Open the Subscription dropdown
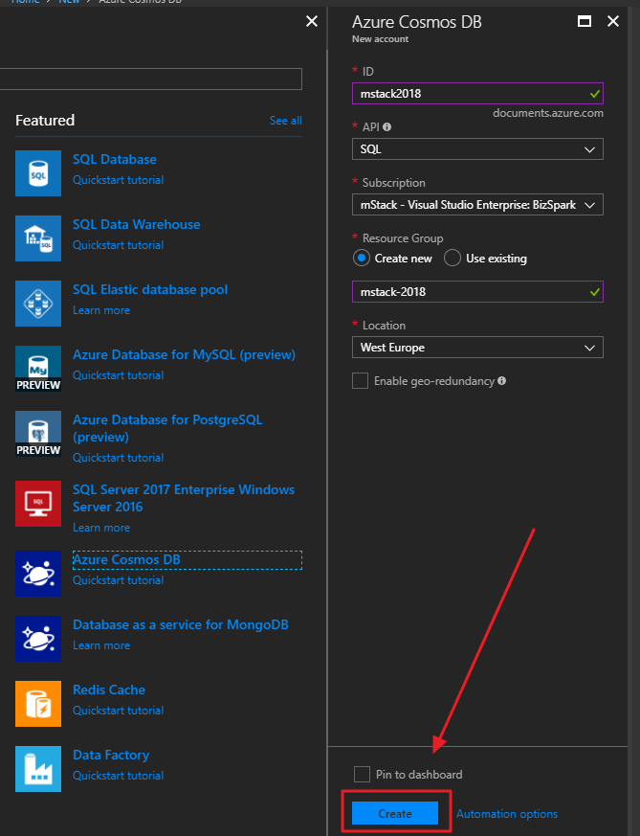Screen dimensions: 640x836 point(477,205)
